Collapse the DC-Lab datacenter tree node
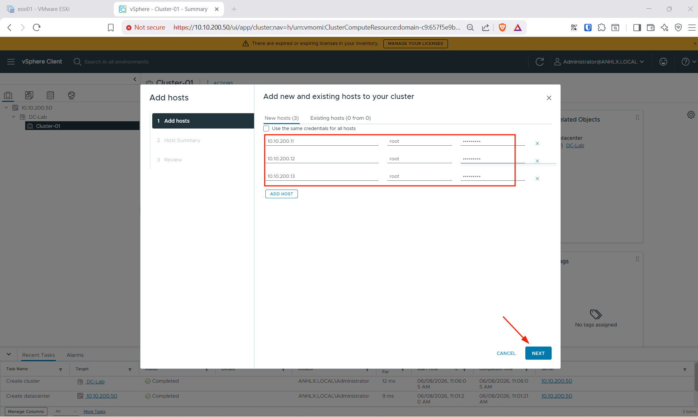The image size is (698, 417). (14, 117)
